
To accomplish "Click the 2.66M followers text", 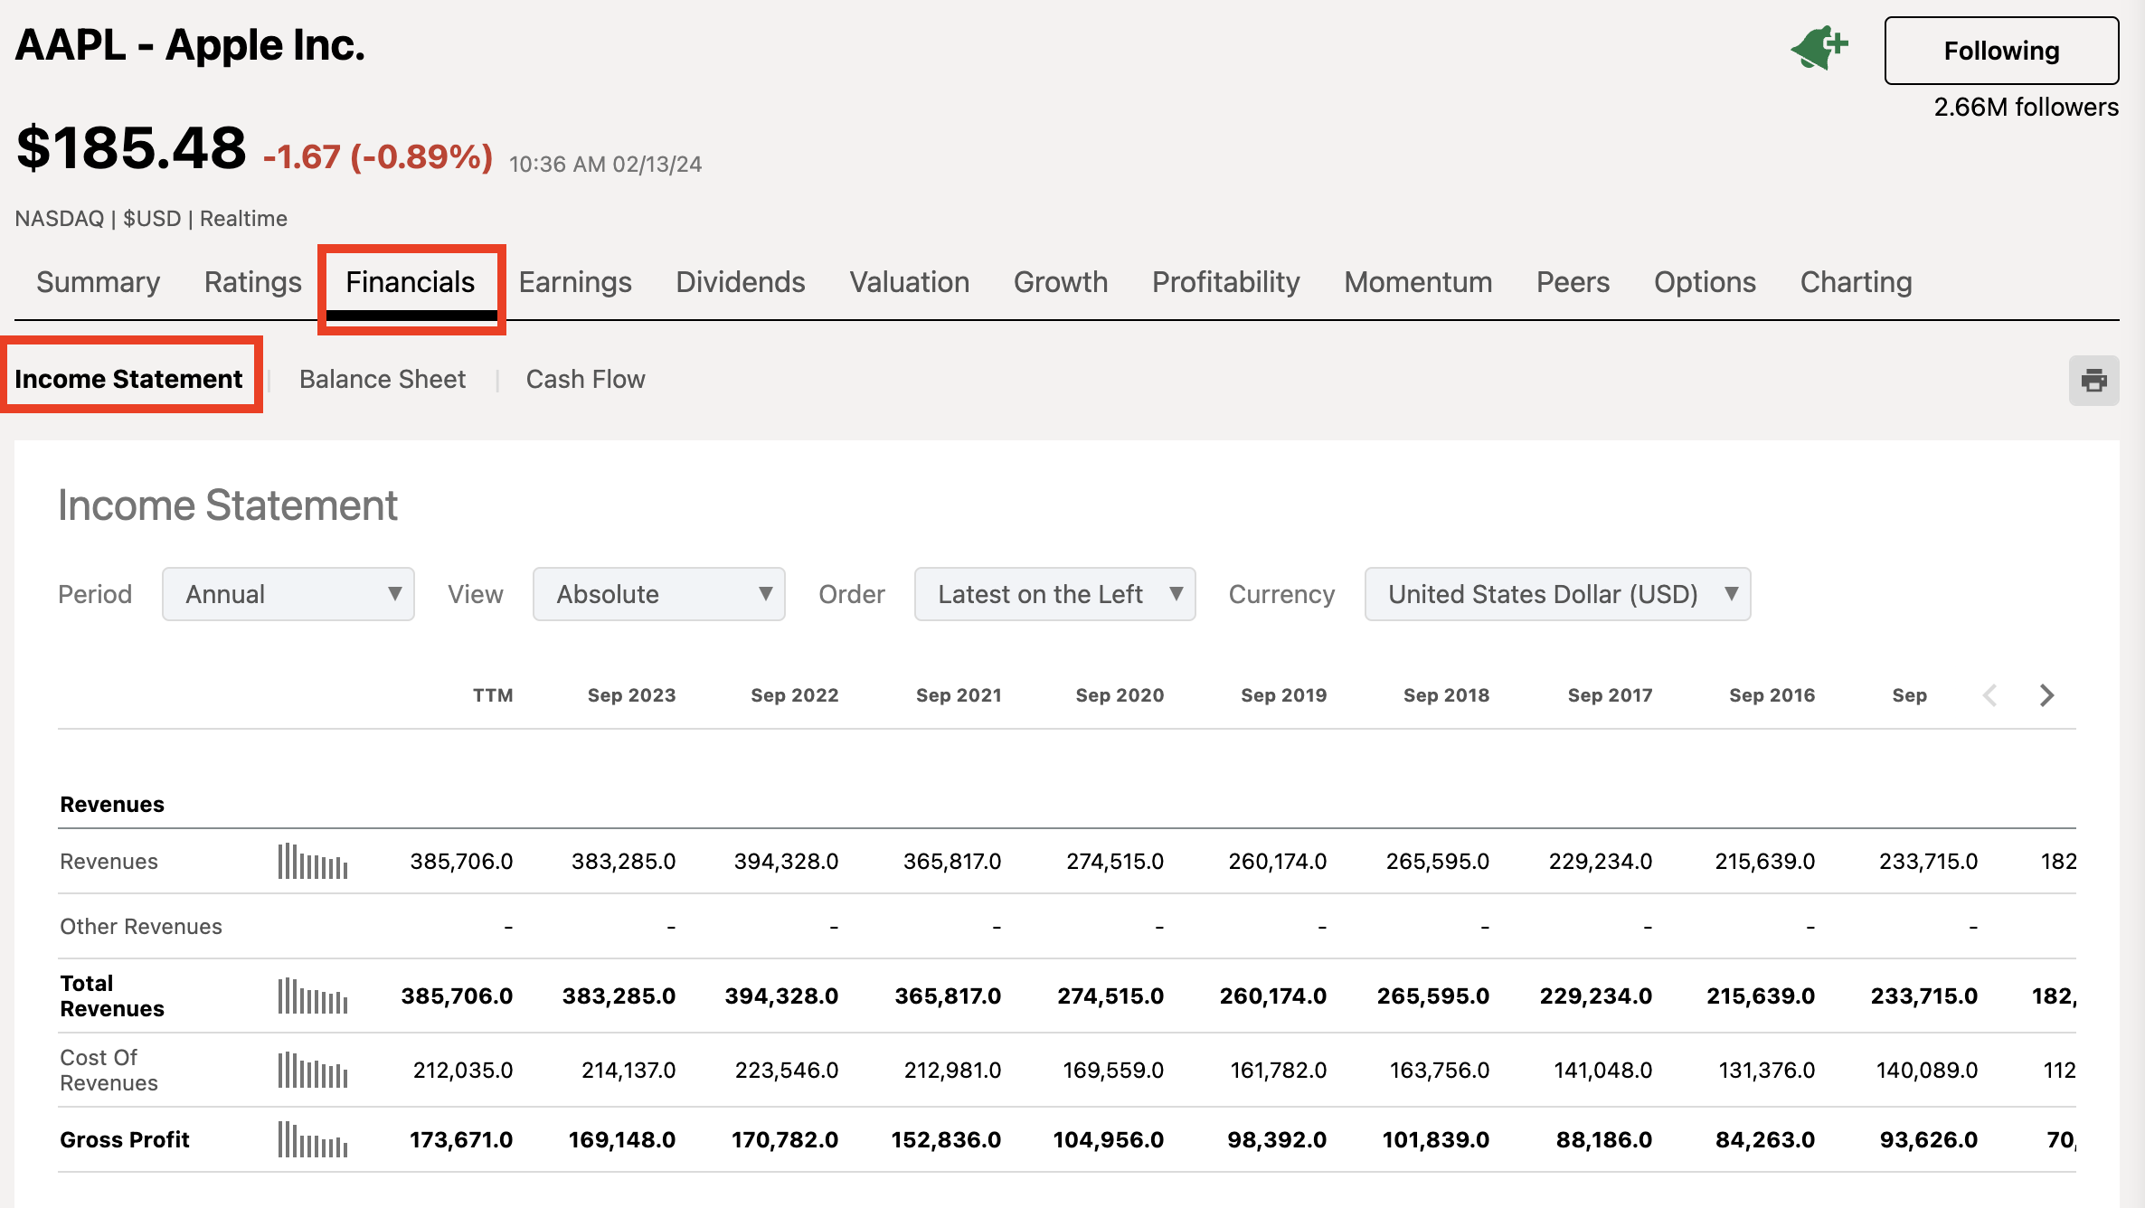I will point(2026,108).
